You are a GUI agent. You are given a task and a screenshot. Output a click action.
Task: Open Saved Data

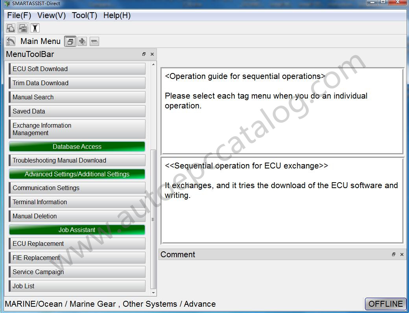[x=77, y=111]
